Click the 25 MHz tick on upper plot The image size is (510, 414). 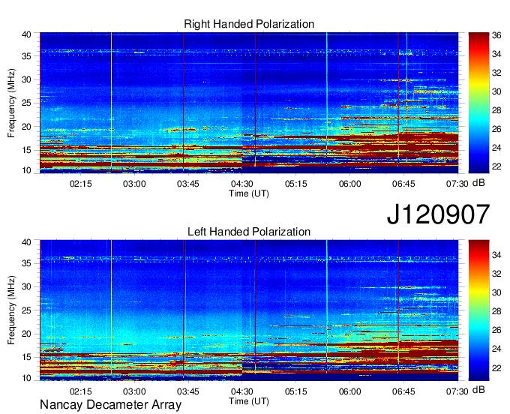(26, 103)
